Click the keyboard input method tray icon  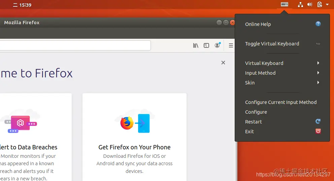(x=285, y=4)
